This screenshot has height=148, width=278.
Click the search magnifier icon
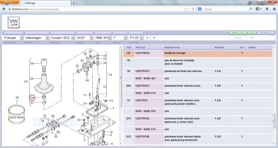(x=251, y=9)
